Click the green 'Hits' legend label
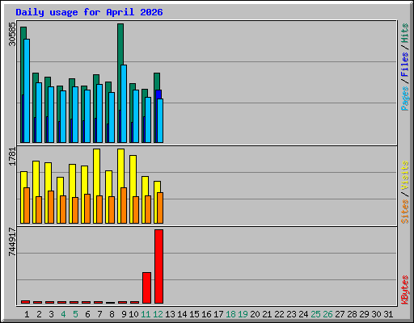 (404, 33)
